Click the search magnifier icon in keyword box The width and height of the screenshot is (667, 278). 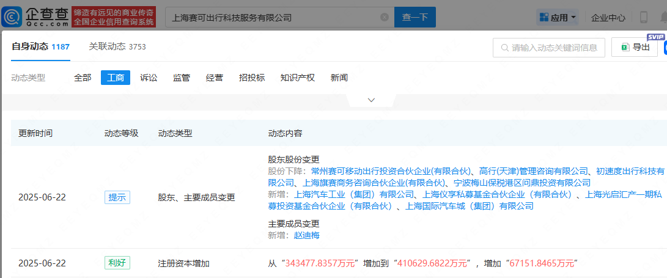[505, 48]
